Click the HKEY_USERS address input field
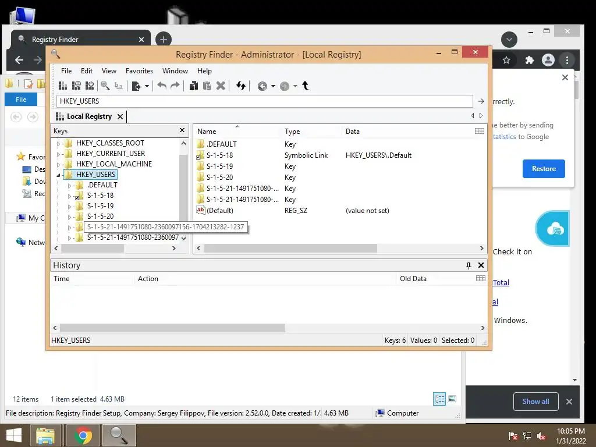 pos(265,101)
